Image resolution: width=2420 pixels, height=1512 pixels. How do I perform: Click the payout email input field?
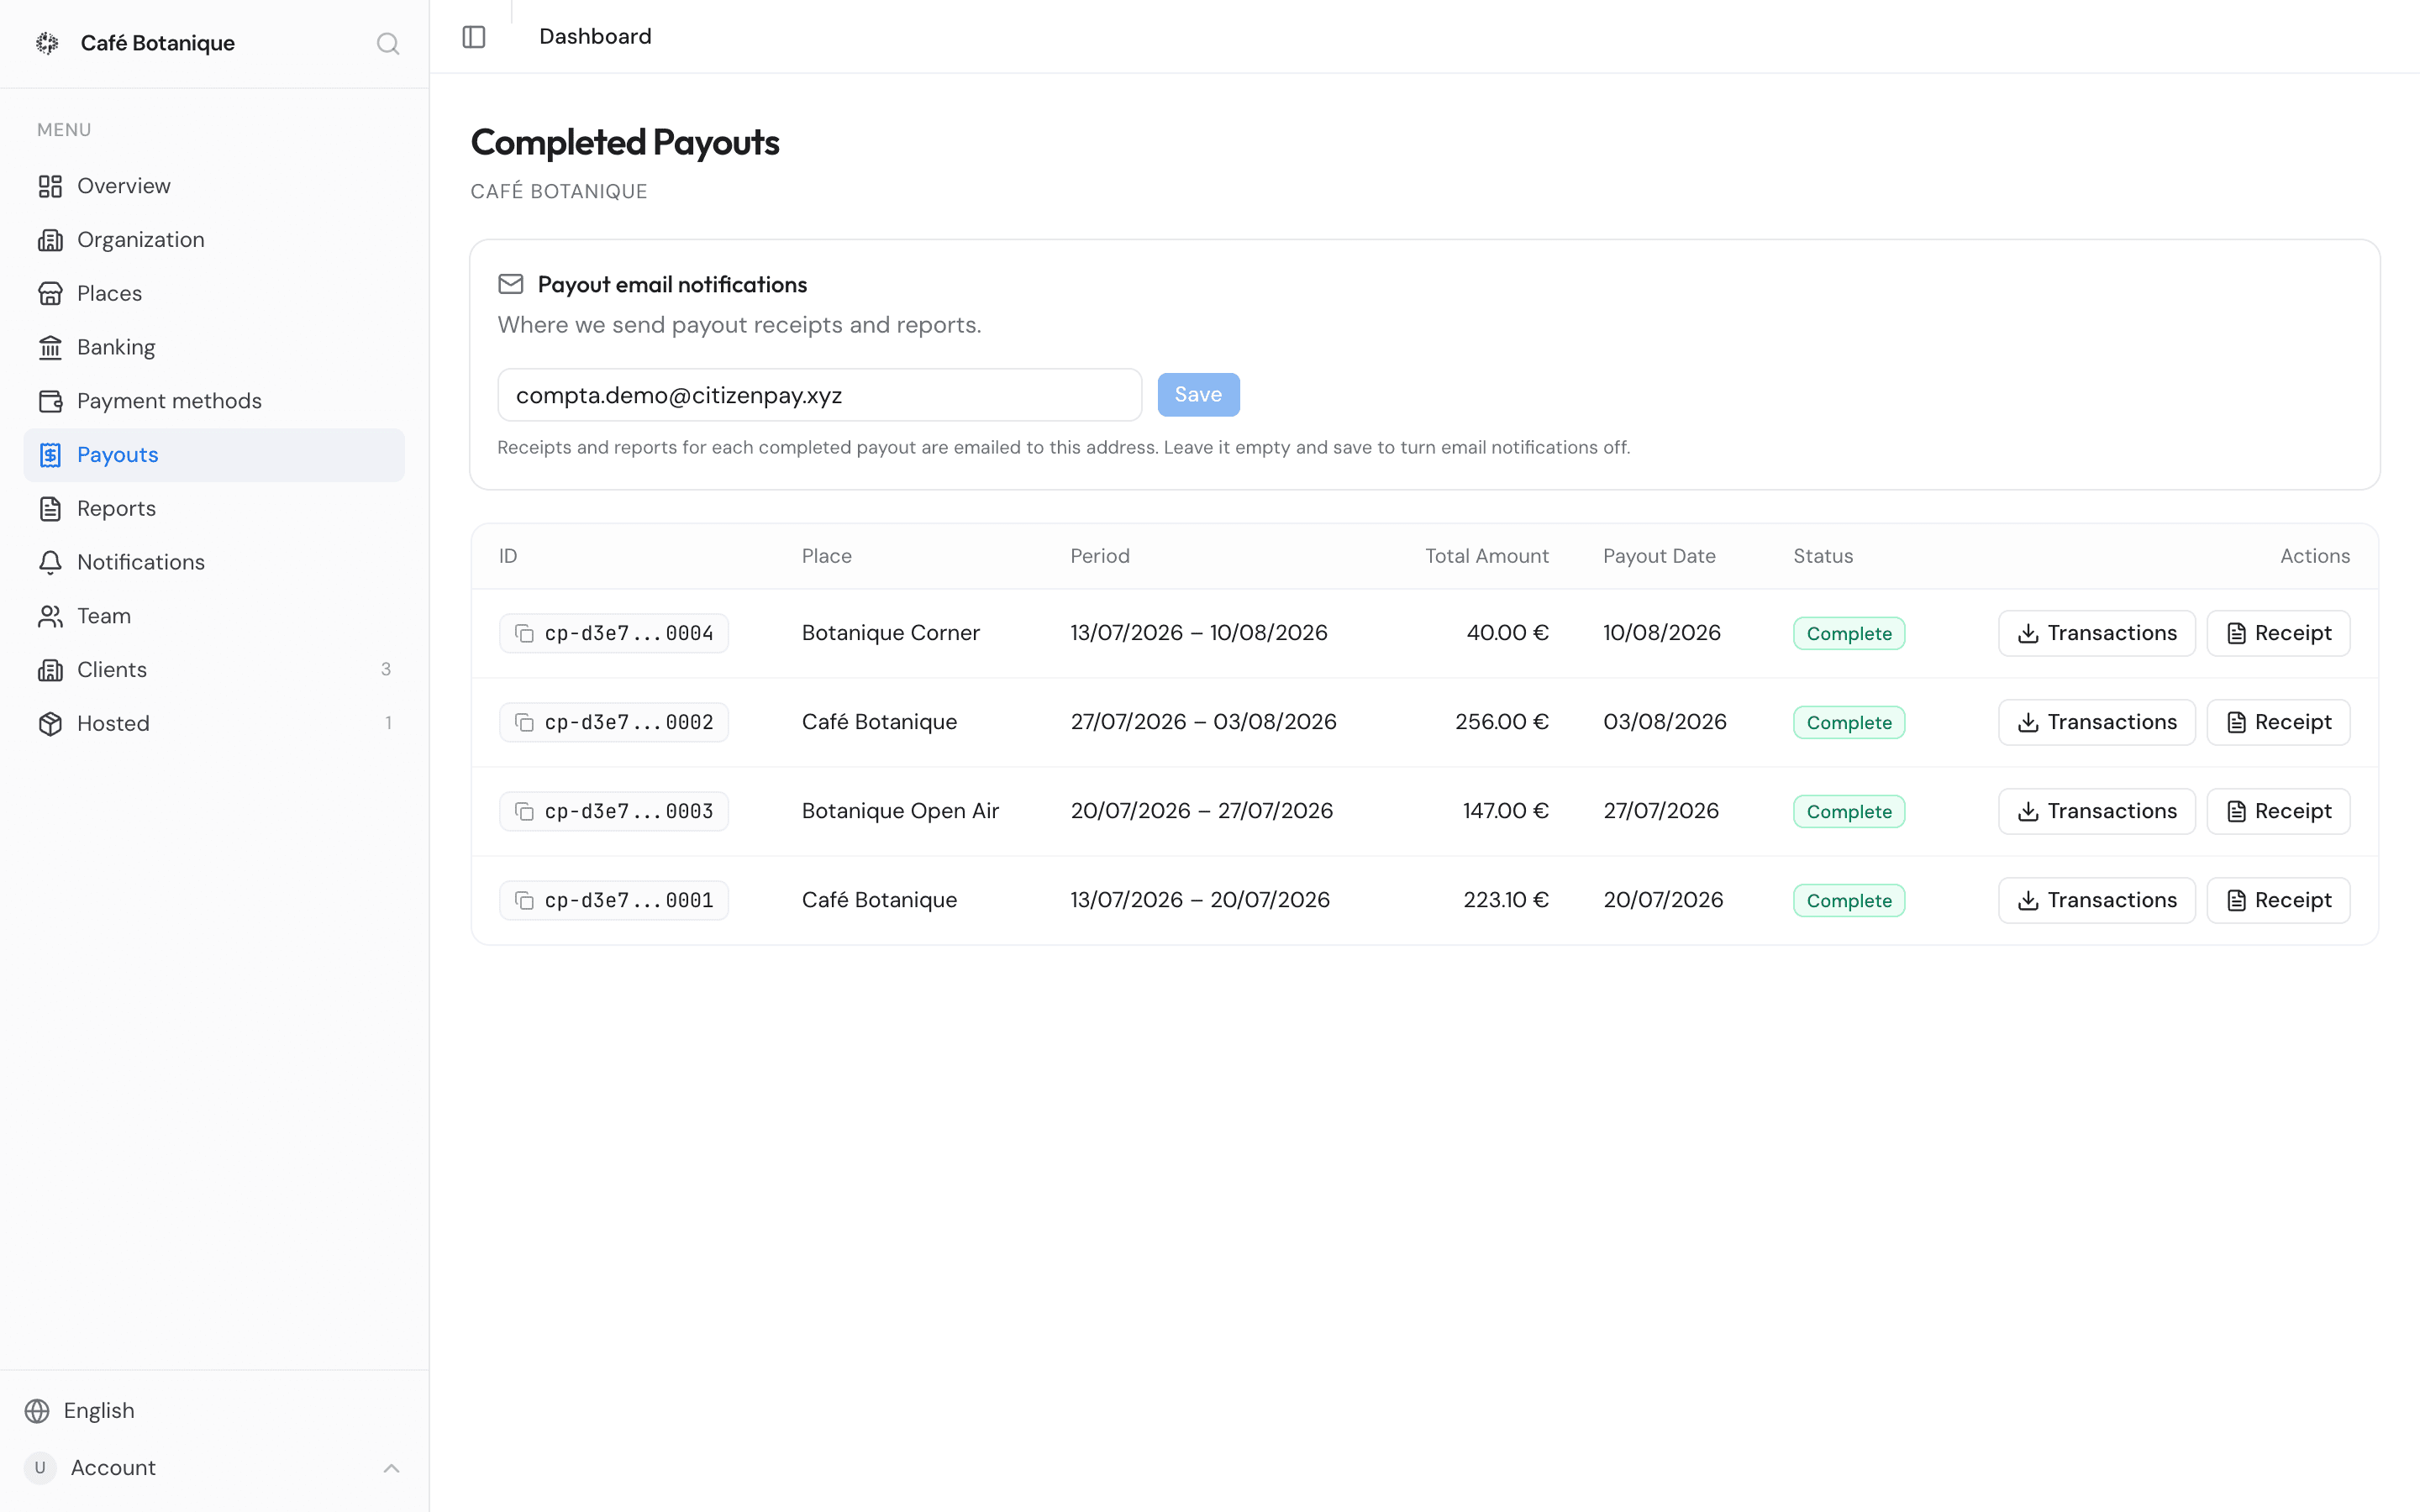tap(819, 395)
